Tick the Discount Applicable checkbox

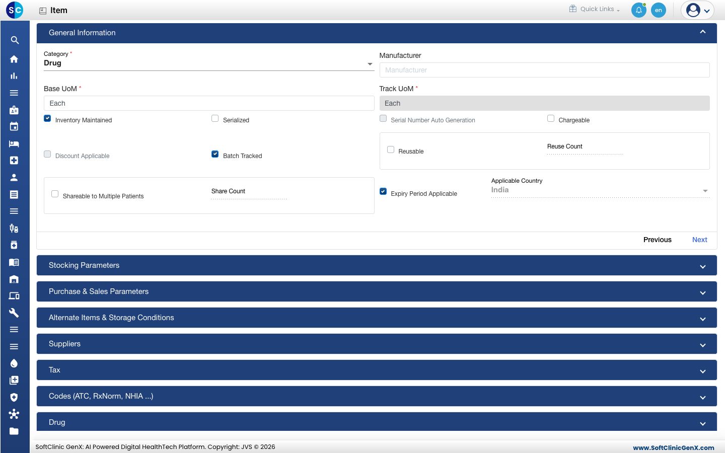click(x=47, y=154)
